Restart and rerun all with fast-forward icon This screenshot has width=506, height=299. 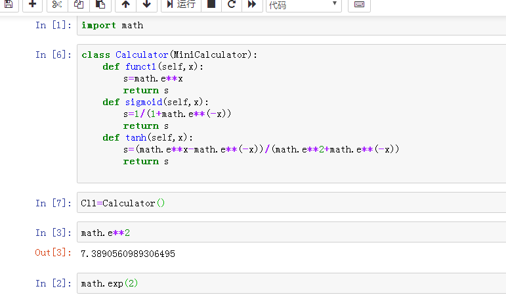(x=251, y=5)
